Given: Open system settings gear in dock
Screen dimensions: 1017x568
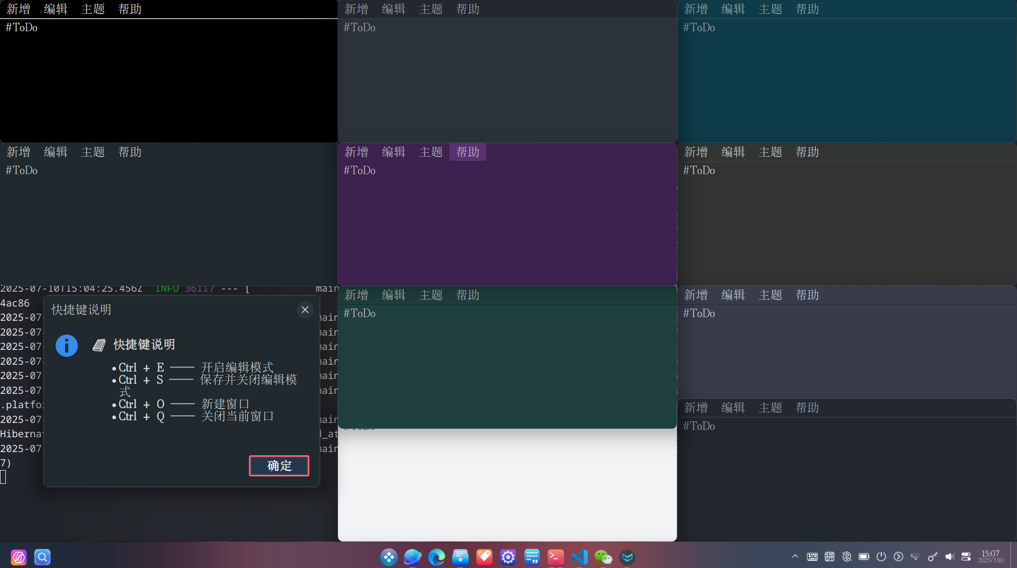Looking at the screenshot, I should (x=508, y=557).
